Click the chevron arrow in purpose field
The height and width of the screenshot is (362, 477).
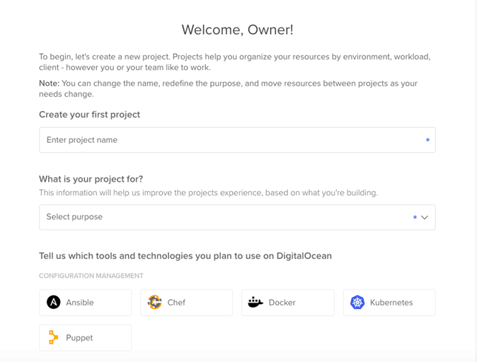(x=425, y=217)
